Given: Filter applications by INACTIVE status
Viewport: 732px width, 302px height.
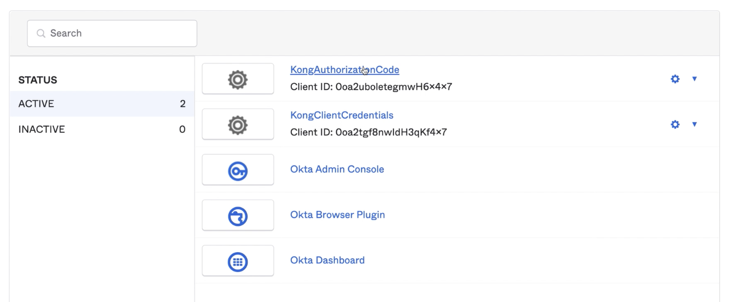Looking at the screenshot, I should (41, 129).
